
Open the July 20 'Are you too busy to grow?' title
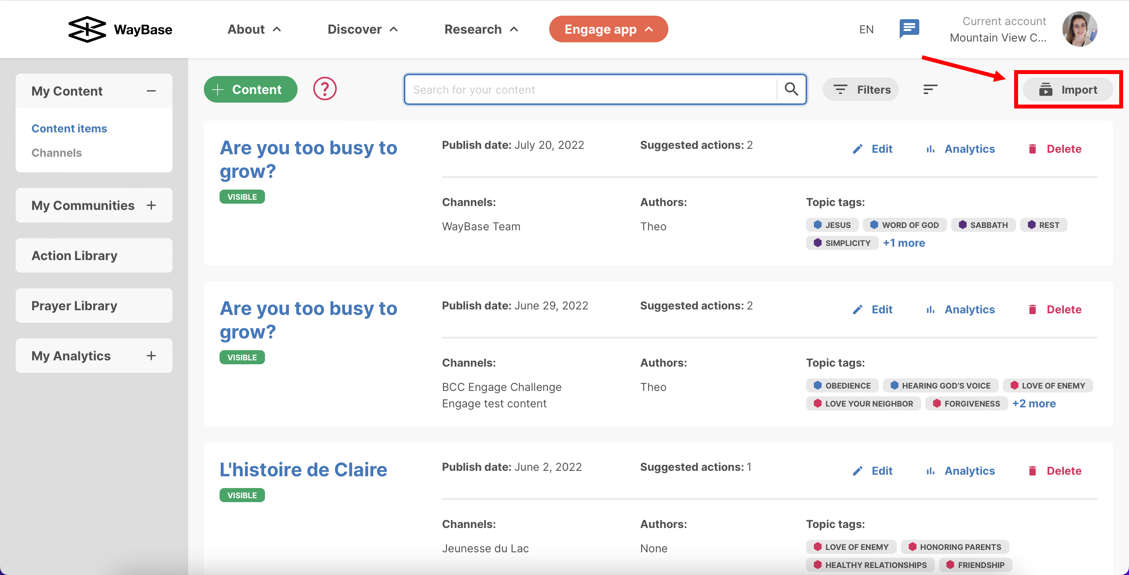tap(308, 159)
